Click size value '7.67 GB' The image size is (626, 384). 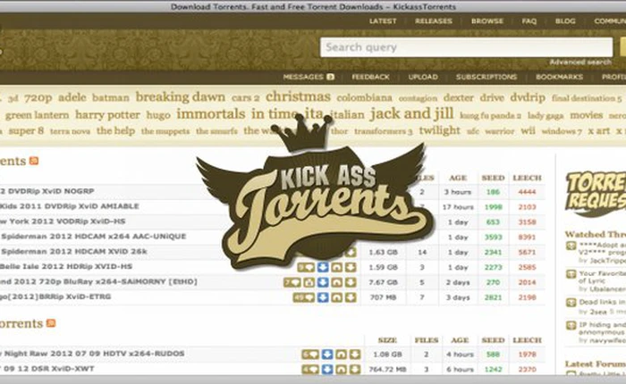(383, 282)
